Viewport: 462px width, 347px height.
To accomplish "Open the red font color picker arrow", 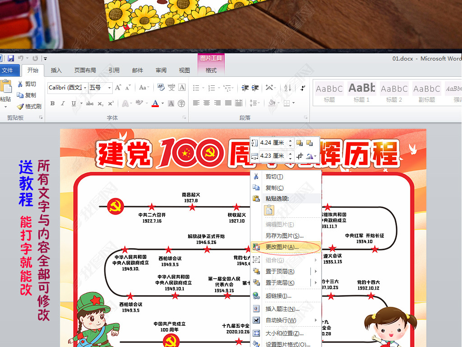I will 162,103.
